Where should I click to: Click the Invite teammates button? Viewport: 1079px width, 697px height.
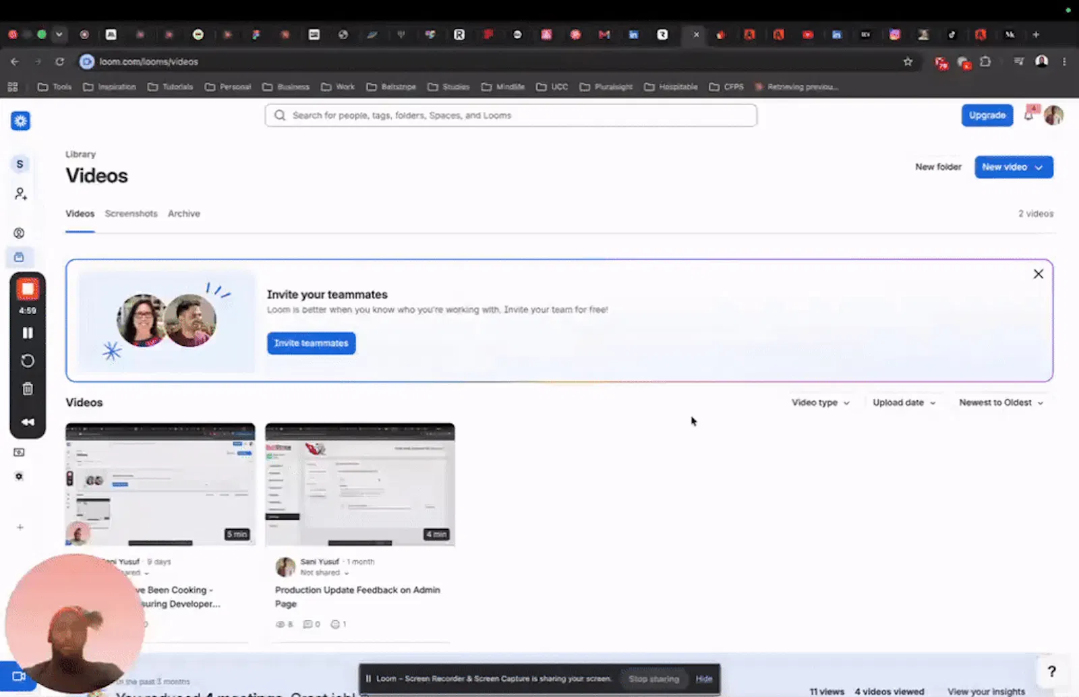point(311,343)
